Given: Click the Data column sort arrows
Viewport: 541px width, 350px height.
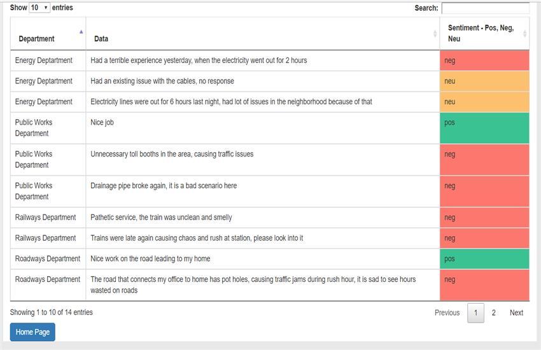Looking at the screenshot, I should coord(435,34).
